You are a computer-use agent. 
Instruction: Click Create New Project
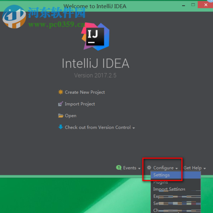point(85,92)
